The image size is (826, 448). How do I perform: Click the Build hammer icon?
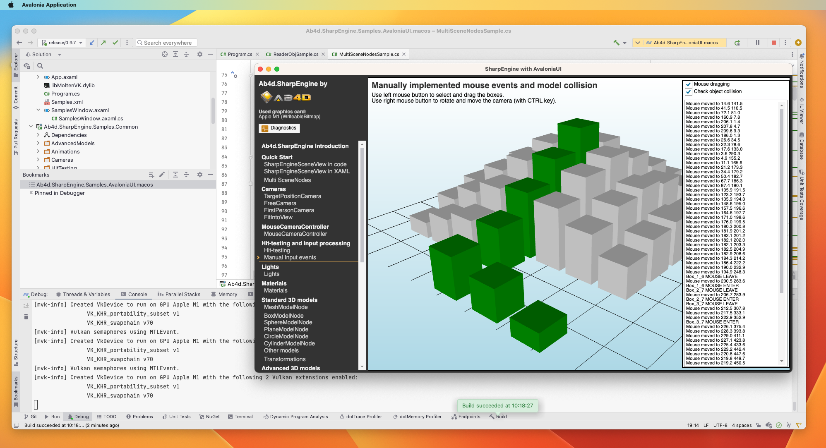click(616, 43)
